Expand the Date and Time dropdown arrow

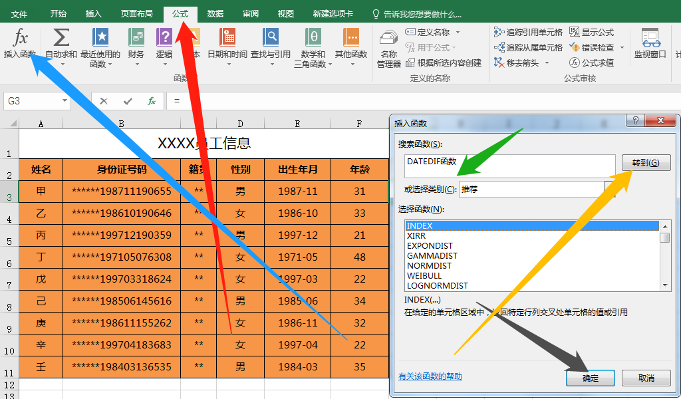point(228,65)
